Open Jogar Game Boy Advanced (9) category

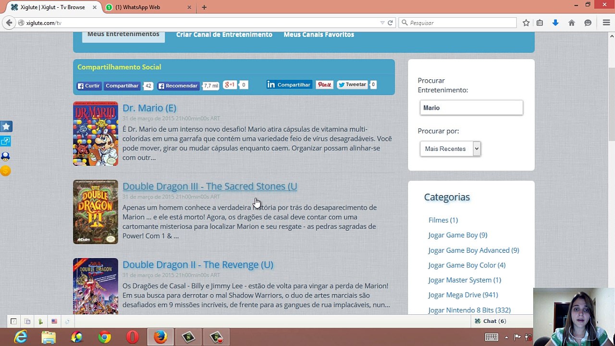click(473, 250)
